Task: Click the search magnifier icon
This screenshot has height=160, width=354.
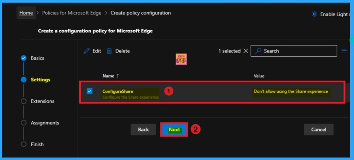Action: point(258,51)
